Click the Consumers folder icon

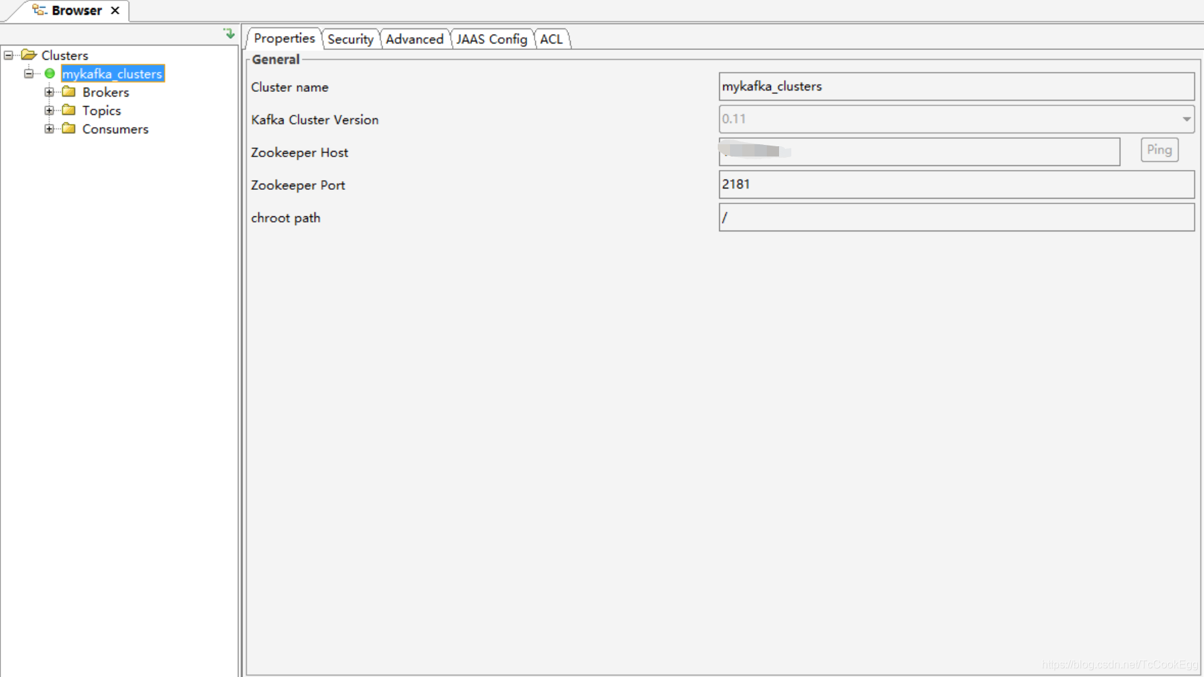pyautogui.click(x=69, y=128)
